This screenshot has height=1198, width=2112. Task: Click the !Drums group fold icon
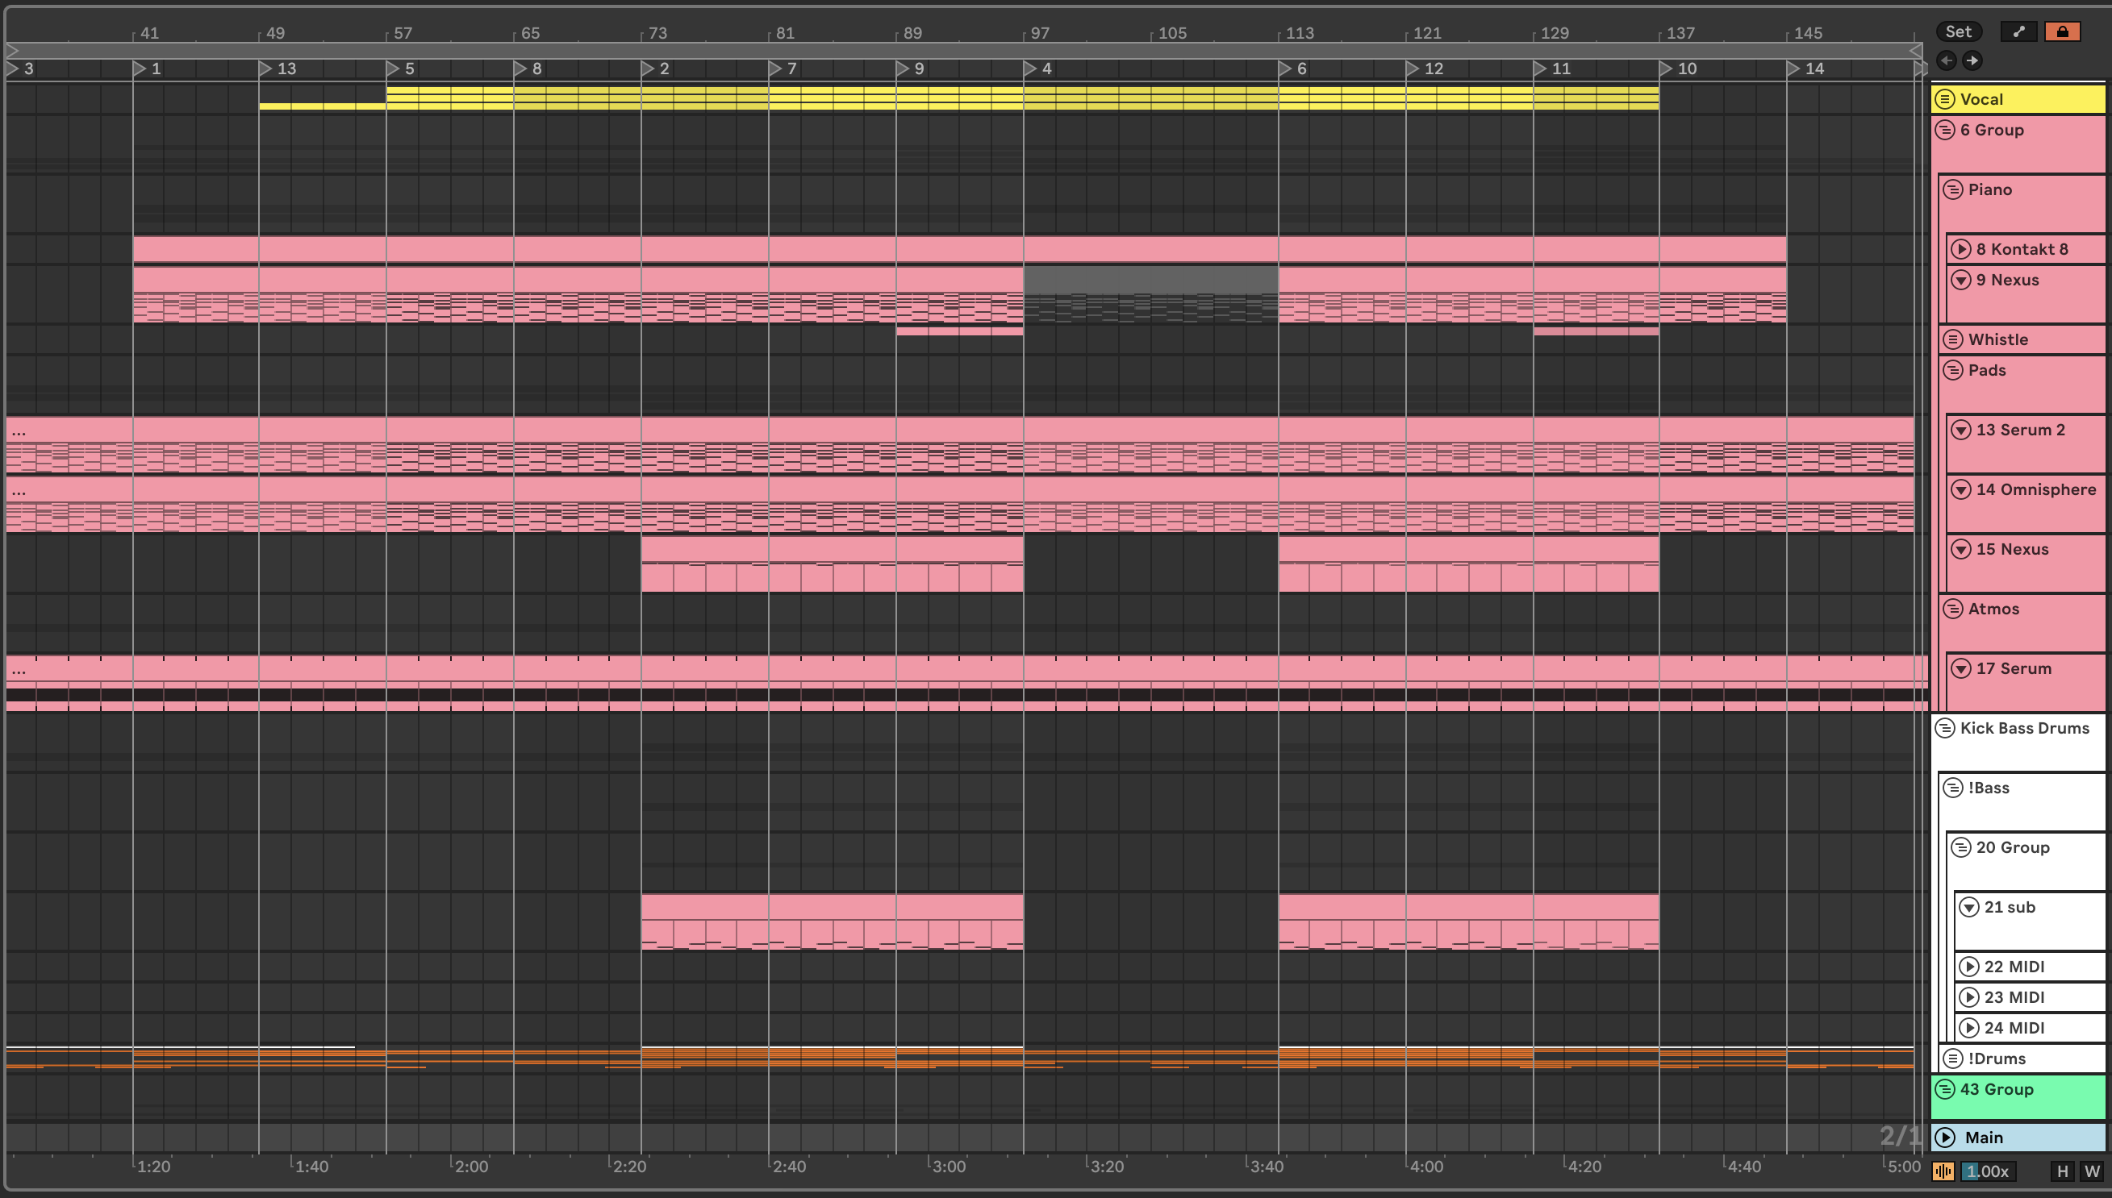point(1952,1059)
